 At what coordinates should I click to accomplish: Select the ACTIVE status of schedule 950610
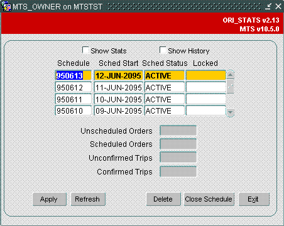[x=165, y=110]
